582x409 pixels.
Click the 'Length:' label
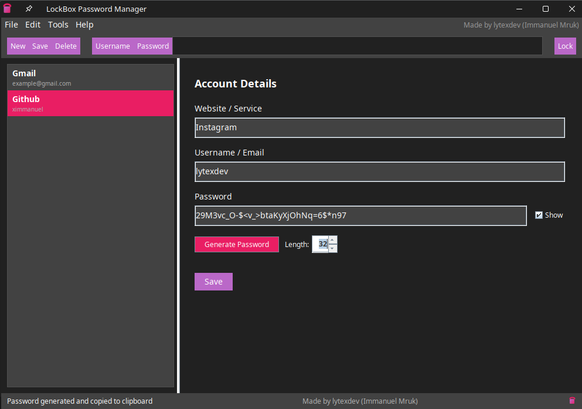[x=297, y=245]
